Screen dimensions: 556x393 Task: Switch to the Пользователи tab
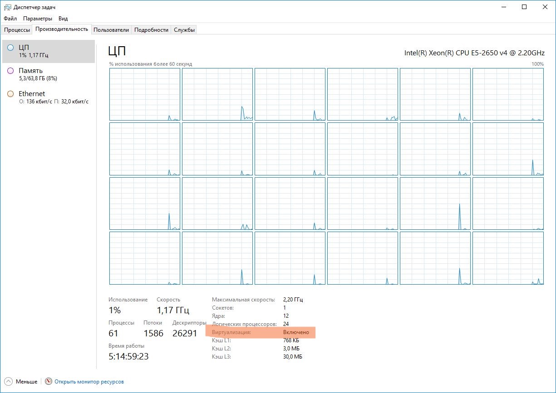coord(111,30)
